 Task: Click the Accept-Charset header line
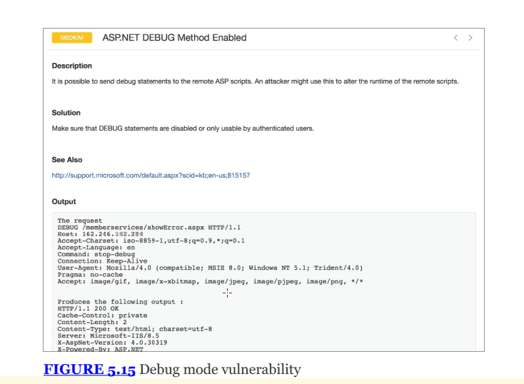click(x=151, y=241)
